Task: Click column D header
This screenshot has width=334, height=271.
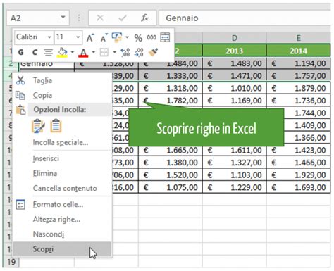Action: tap(235, 38)
